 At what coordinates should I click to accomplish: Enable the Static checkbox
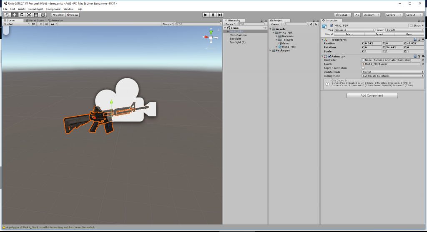click(411, 25)
